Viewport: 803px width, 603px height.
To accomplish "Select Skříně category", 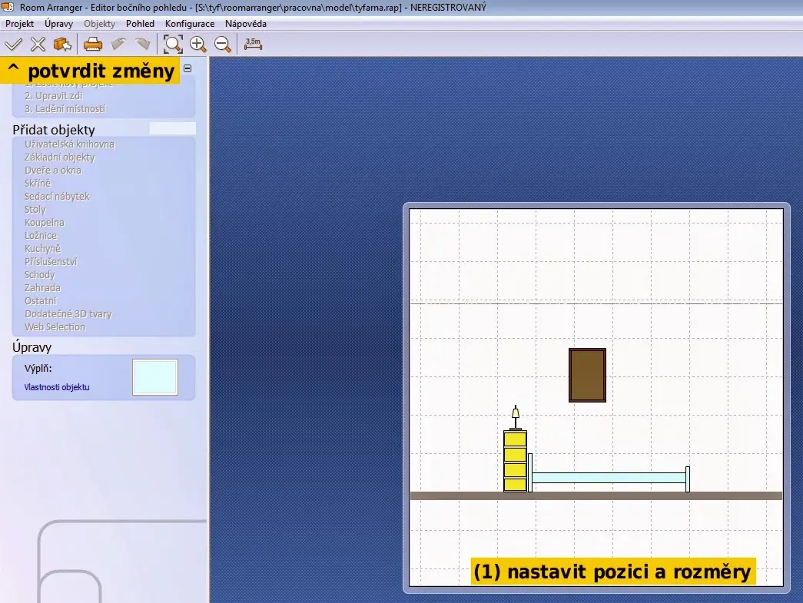I will click(x=38, y=184).
